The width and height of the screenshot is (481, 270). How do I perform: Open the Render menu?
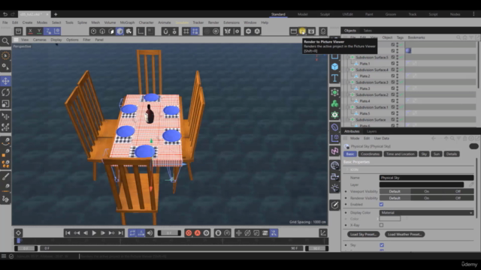tap(213, 22)
